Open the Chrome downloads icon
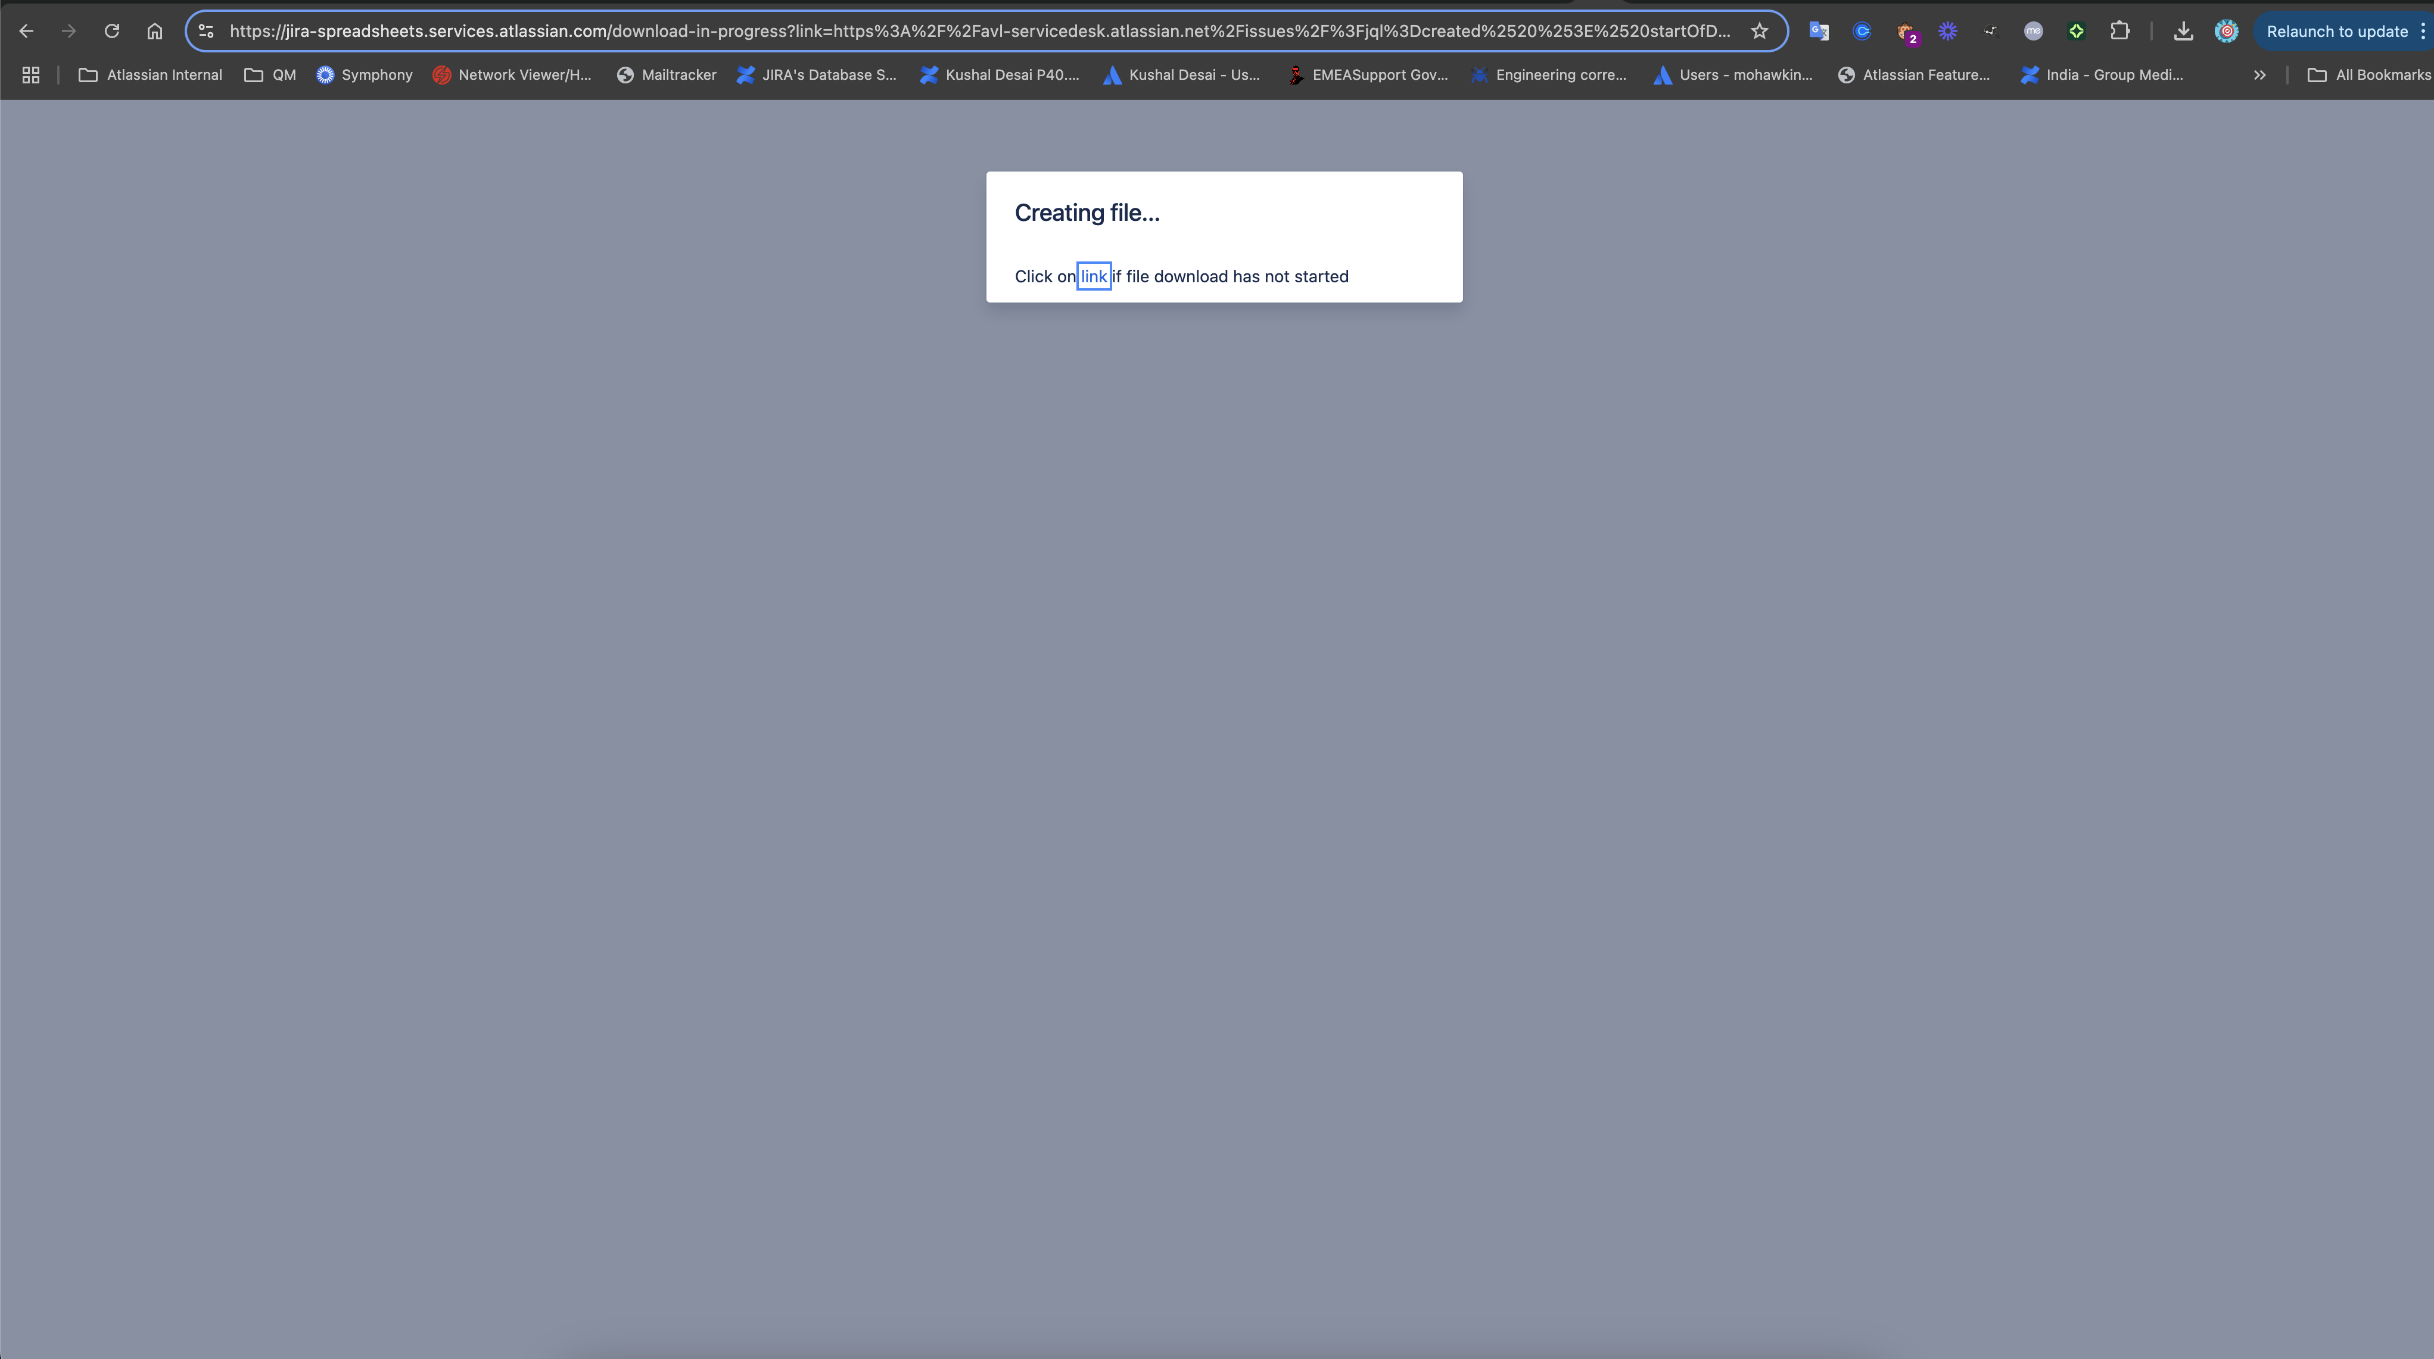 click(2183, 31)
